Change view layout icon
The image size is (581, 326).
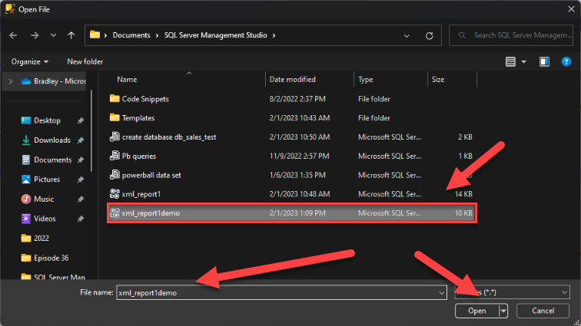(510, 62)
